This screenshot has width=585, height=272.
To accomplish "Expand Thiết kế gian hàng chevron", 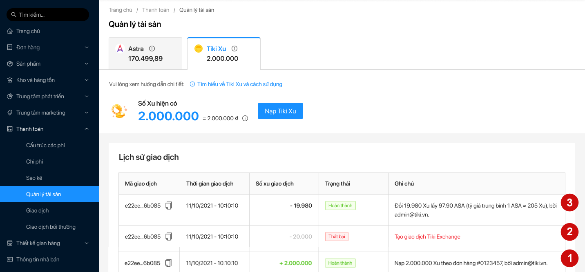I will 87,243.
